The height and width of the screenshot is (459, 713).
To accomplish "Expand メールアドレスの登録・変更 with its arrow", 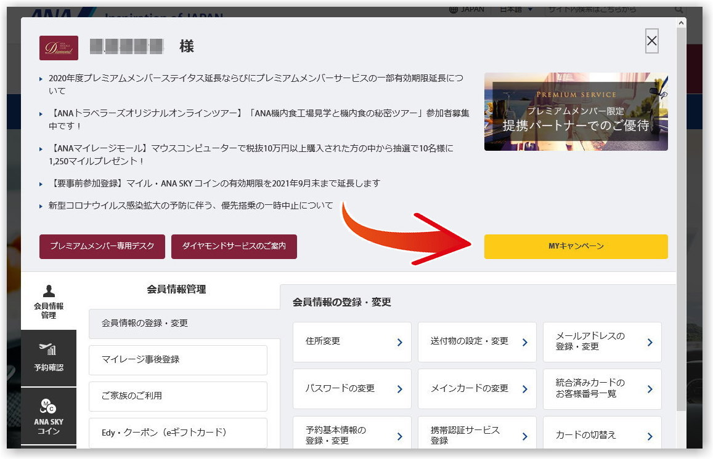I will (x=650, y=342).
